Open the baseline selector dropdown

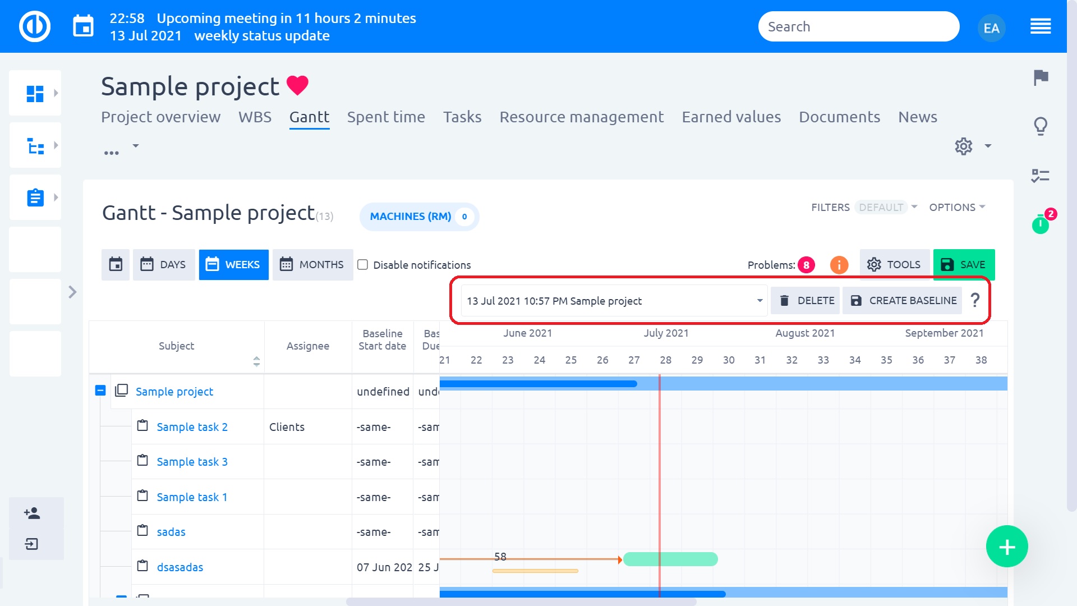point(758,300)
